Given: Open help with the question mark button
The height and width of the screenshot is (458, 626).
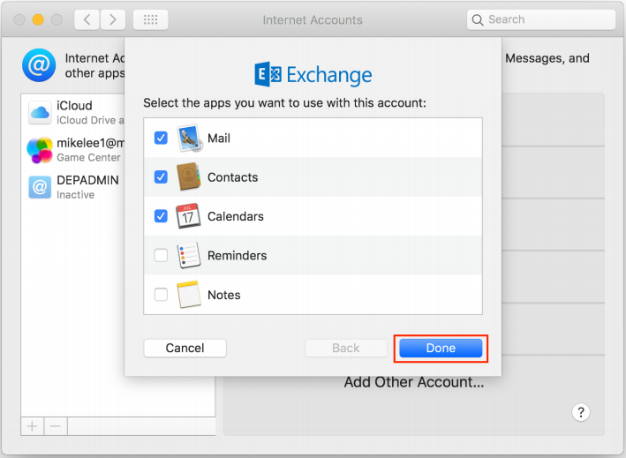Looking at the screenshot, I should point(581,412).
